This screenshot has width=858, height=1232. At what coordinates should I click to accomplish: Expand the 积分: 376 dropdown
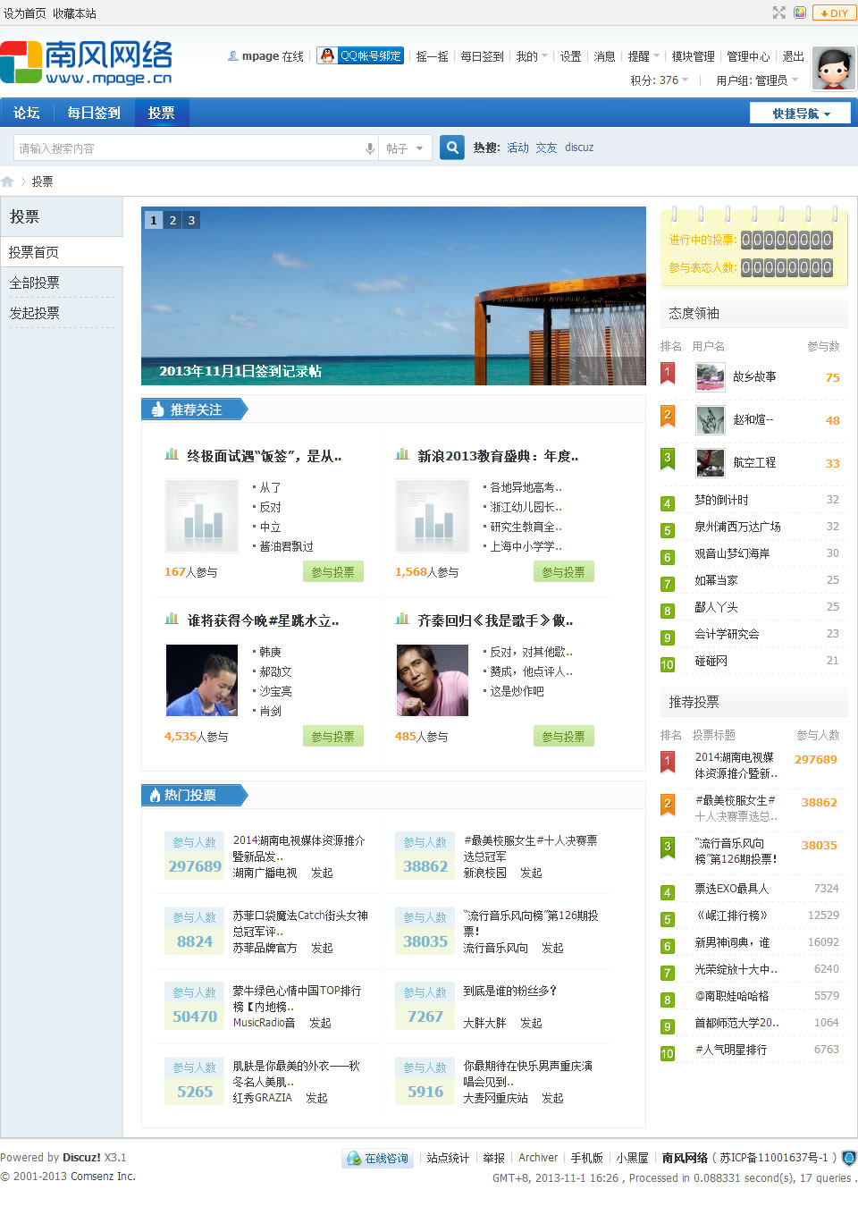click(x=660, y=80)
